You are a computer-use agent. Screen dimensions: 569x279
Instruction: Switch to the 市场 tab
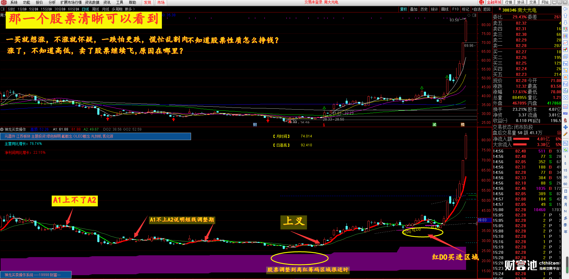tap(161, 2)
